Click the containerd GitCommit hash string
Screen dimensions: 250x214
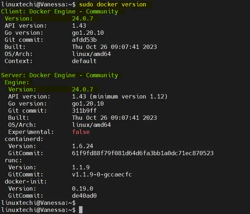(x=143, y=153)
